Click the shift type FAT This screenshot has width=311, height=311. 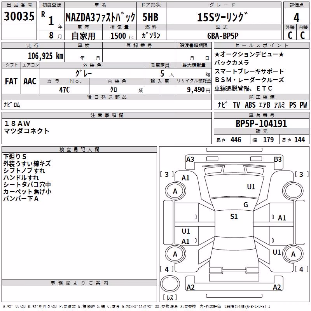11,81
